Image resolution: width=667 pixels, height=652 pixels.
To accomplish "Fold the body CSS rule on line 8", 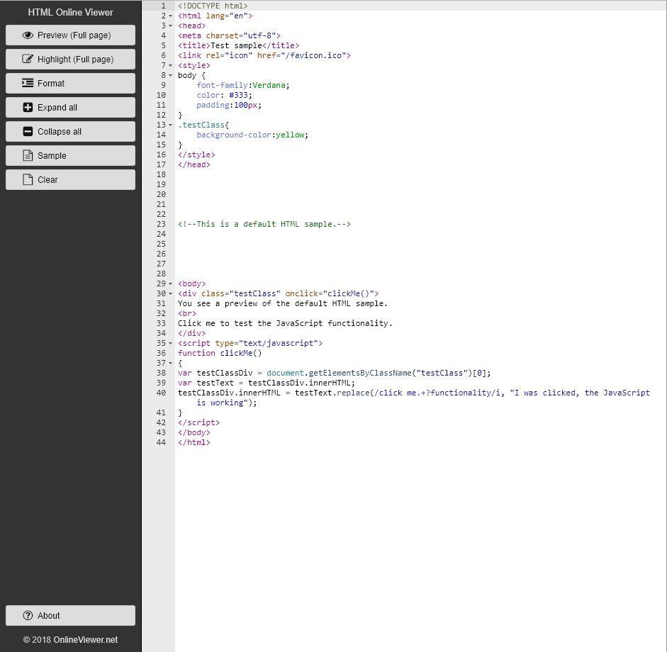I will pyautogui.click(x=171, y=75).
